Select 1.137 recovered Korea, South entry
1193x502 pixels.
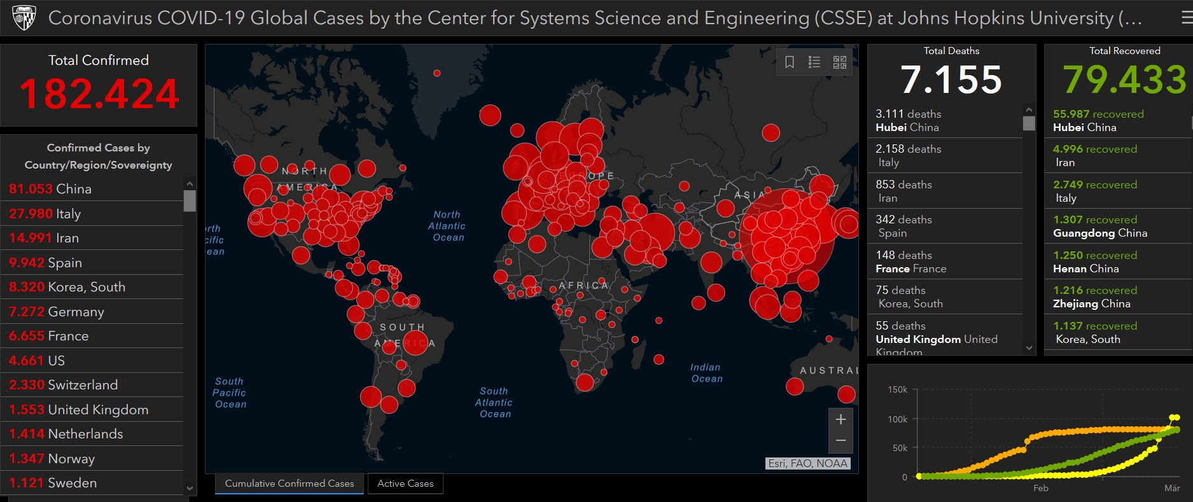(1119, 332)
